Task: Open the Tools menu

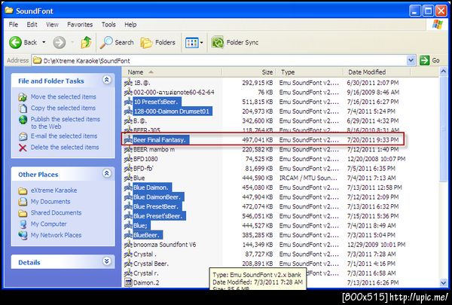Action: point(108,25)
